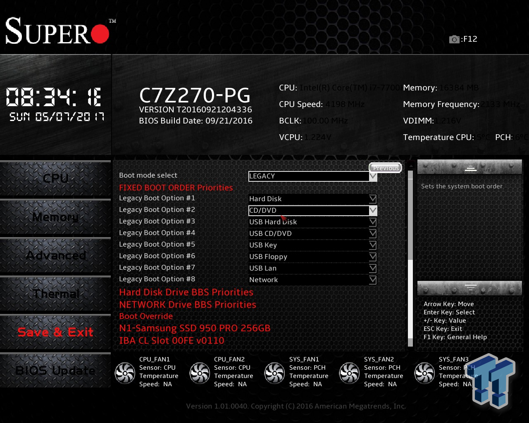Collapse the help description panel header
The height and width of the screenshot is (423, 529).
tap(470, 167)
